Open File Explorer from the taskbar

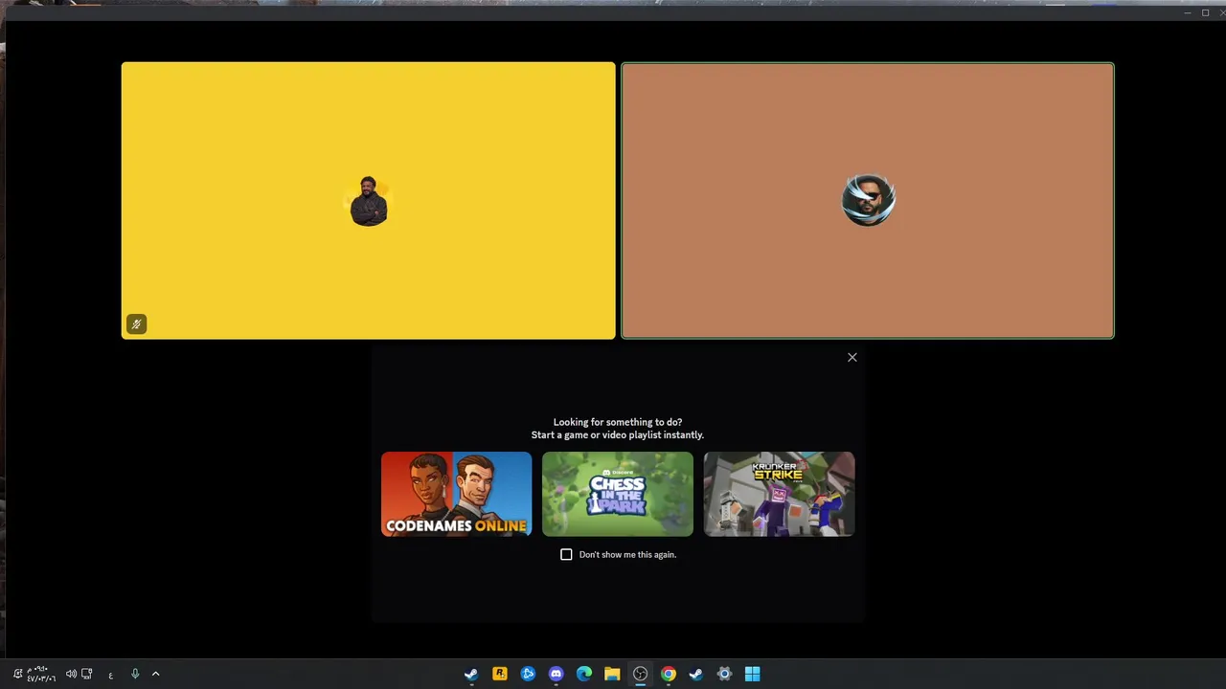[612, 674]
